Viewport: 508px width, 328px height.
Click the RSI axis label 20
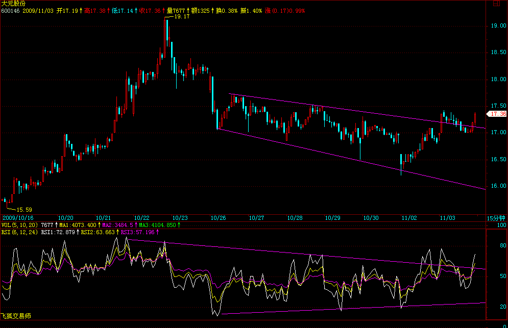pyautogui.click(x=503, y=307)
